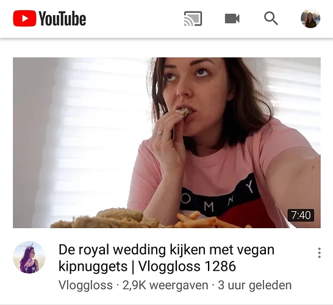Click the '3 uur geleden' upload time
This screenshot has width=333, height=305.
click(x=255, y=285)
